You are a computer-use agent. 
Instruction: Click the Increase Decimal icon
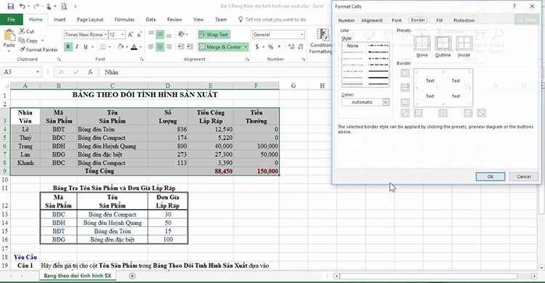point(291,46)
